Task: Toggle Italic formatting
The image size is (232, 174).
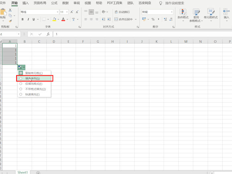Action: [x=28, y=19]
